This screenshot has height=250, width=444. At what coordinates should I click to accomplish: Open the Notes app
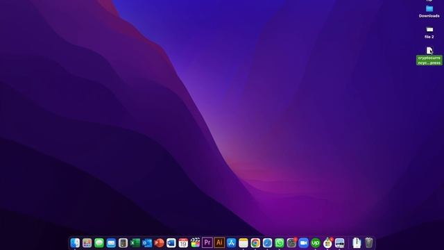tap(244, 243)
